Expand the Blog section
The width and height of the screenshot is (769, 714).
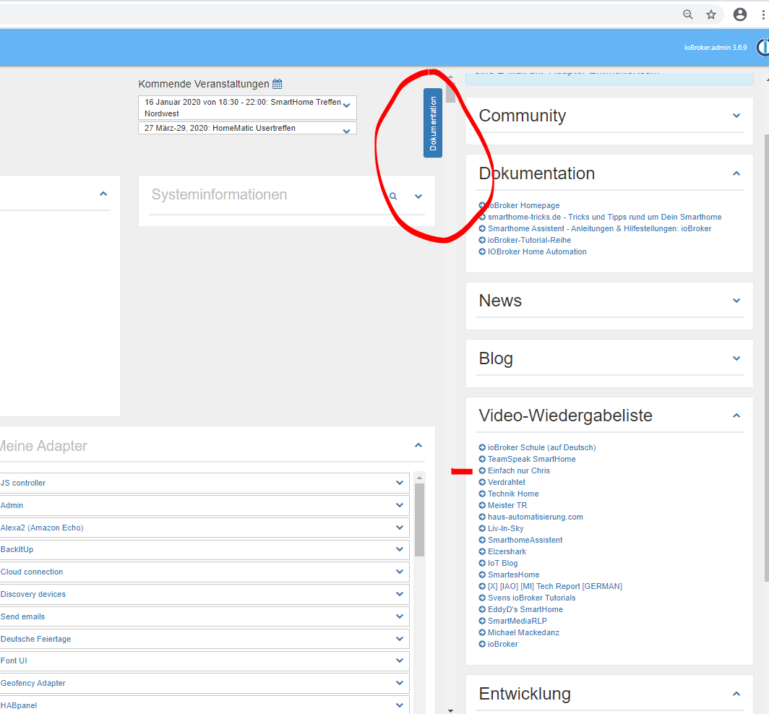736,358
